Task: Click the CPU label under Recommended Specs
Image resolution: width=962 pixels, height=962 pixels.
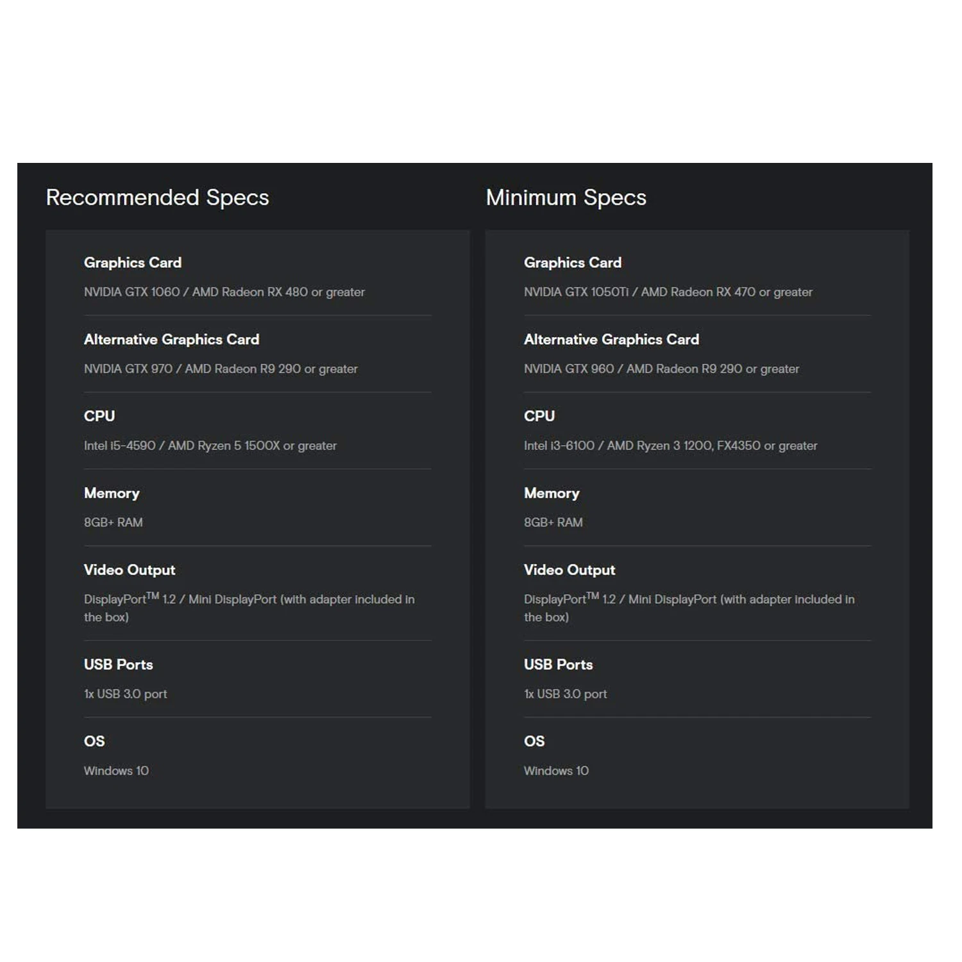Action: (x=99, y=416)
